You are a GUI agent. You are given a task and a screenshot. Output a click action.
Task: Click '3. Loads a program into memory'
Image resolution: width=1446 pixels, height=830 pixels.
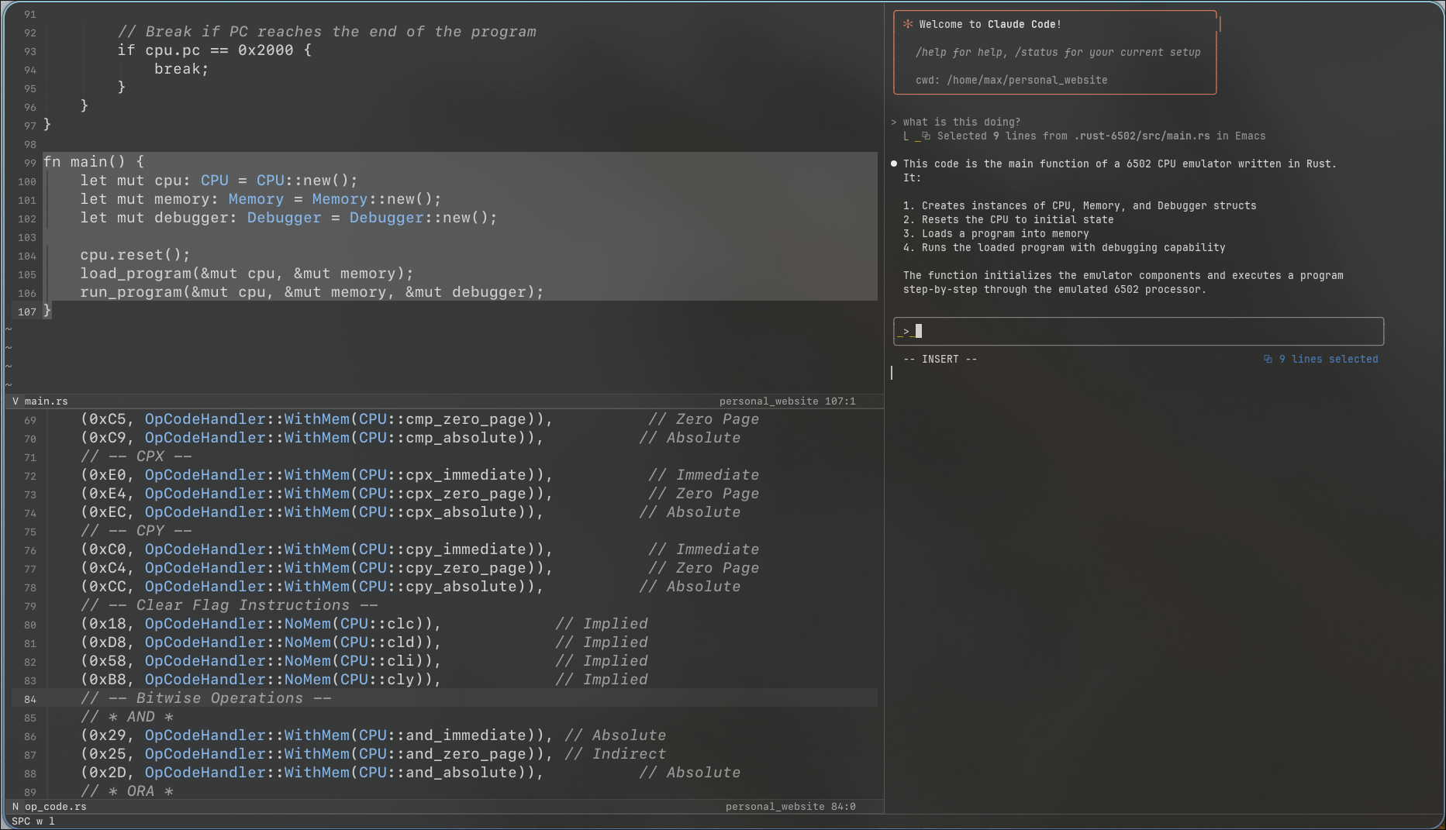[x=996, y=233]
